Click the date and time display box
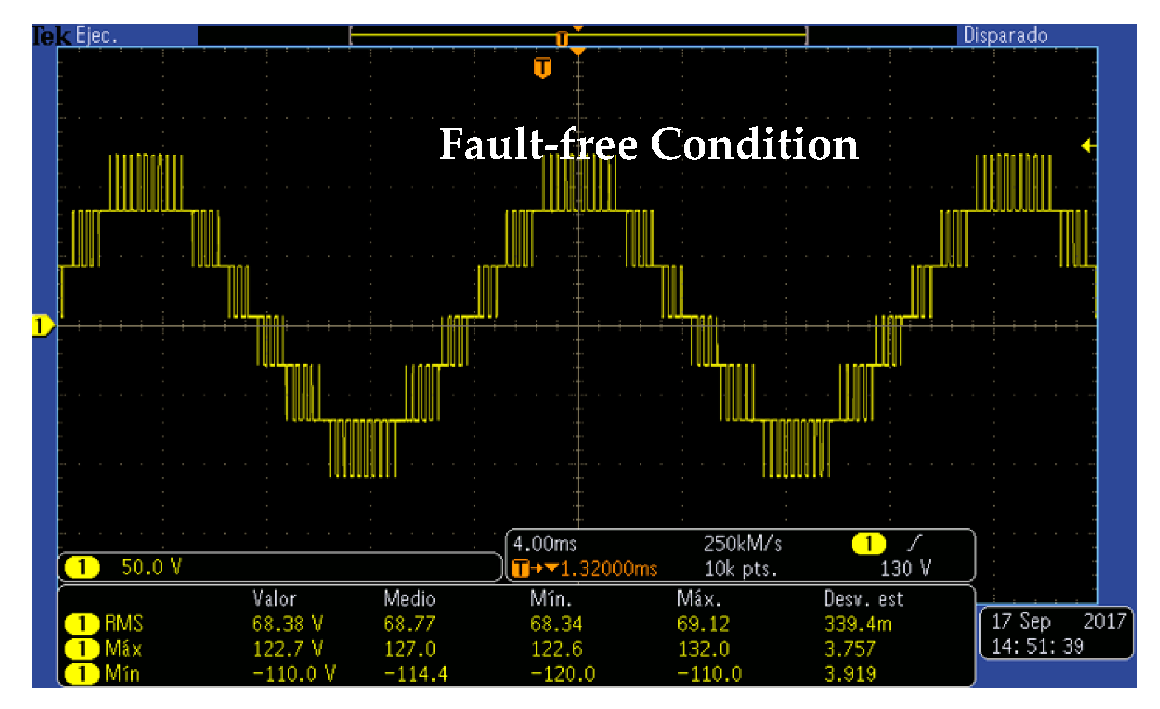This screenshot has height=709, width=1160. [x=1055, y=634]
